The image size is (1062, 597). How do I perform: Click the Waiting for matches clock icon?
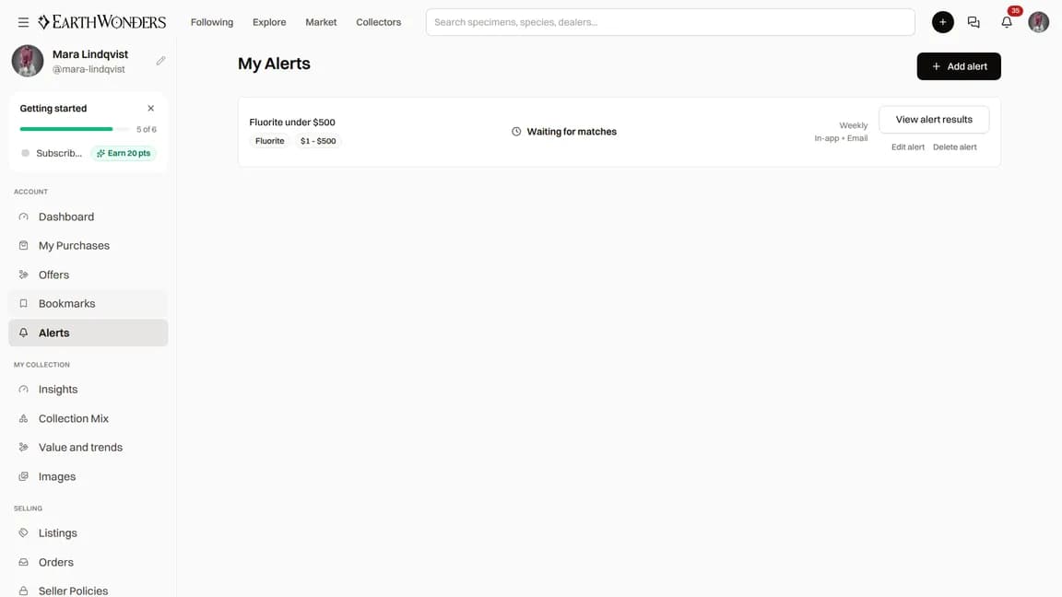coord(516,132)
